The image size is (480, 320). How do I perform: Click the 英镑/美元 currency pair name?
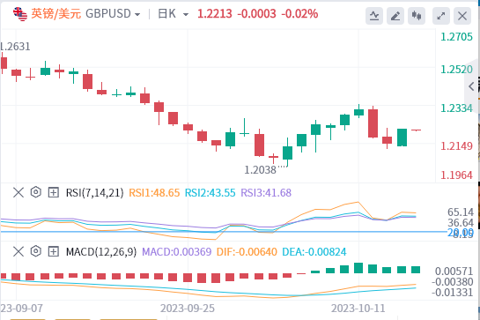pos(56,14)
